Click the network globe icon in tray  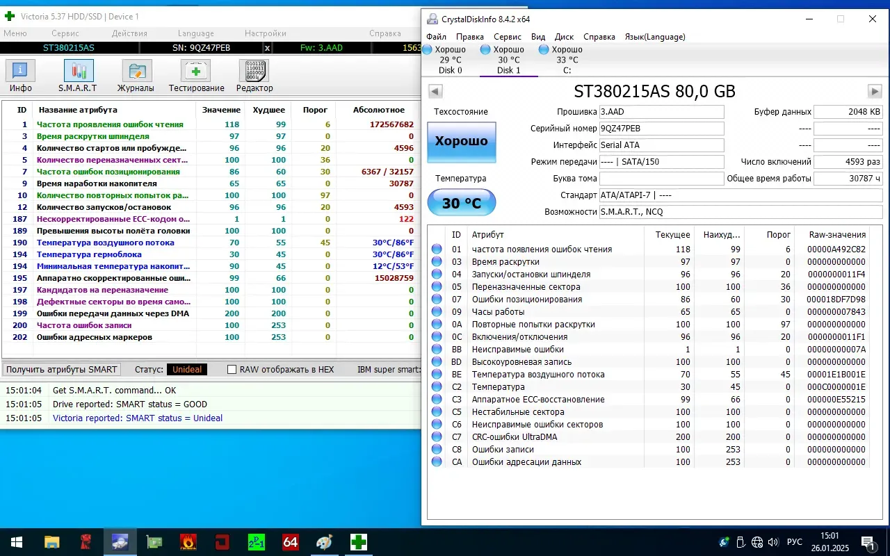(x=757, y=542)
